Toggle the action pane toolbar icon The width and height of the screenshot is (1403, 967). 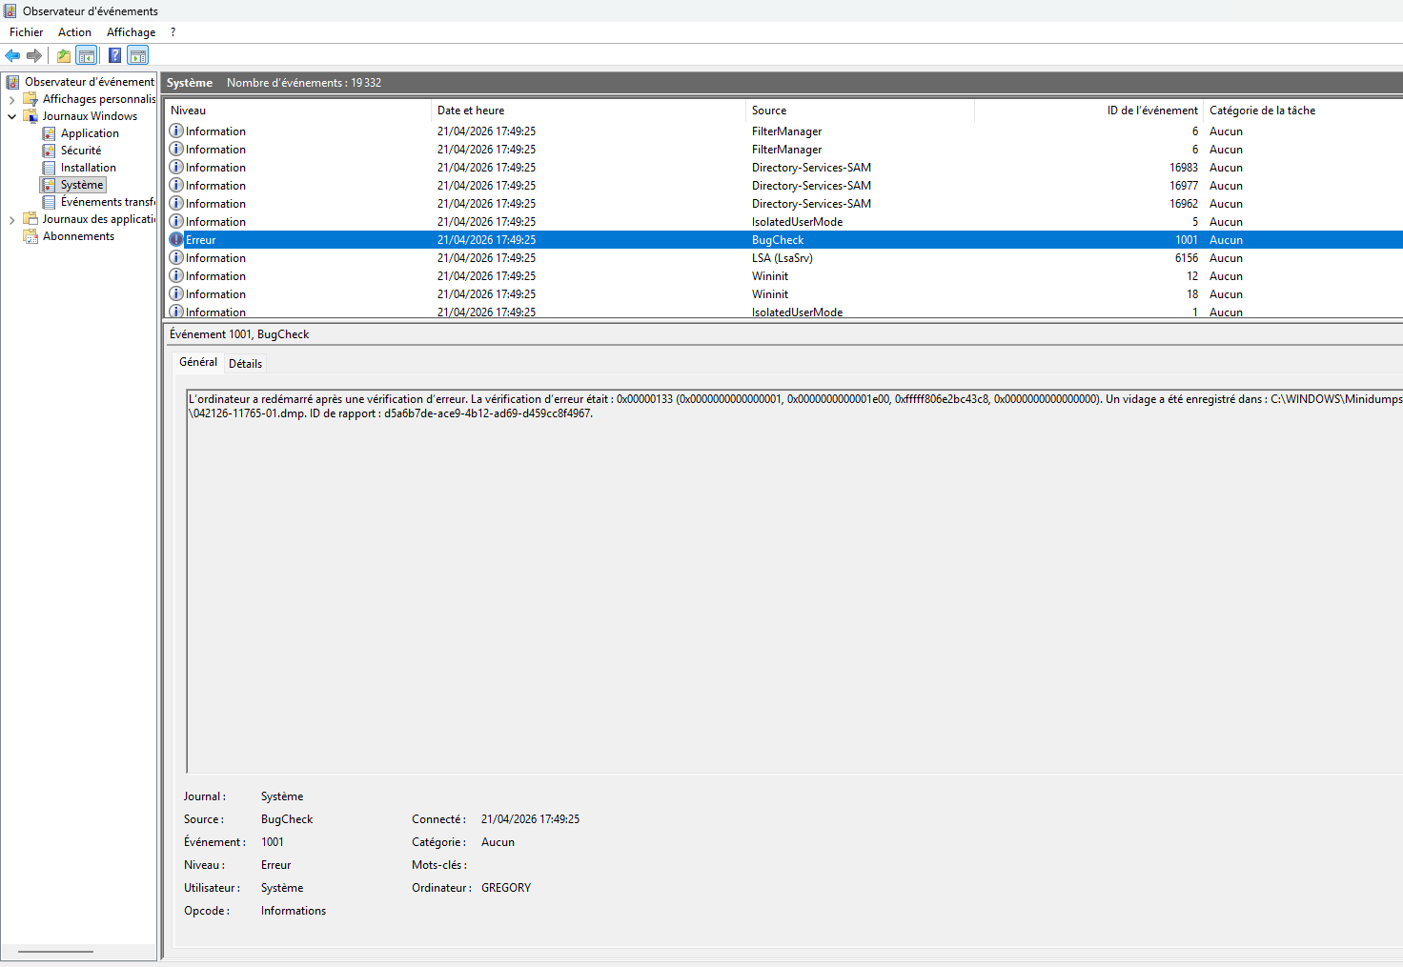pyautogui.click(x=138, y=55)
